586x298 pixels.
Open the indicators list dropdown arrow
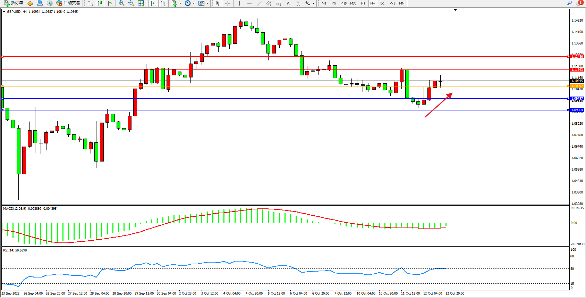(180, 3)
